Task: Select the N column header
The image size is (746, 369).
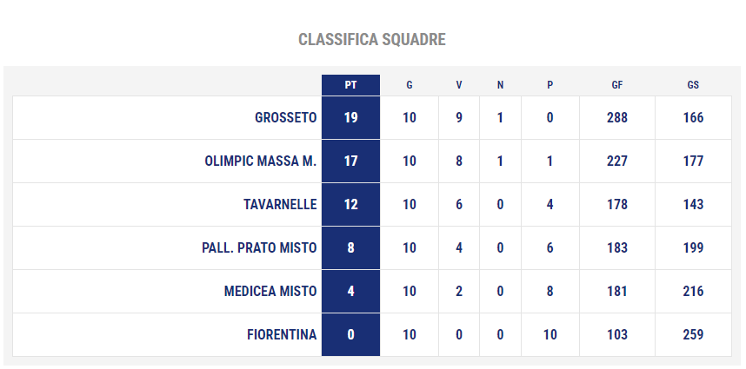Action: coord(500,85)
